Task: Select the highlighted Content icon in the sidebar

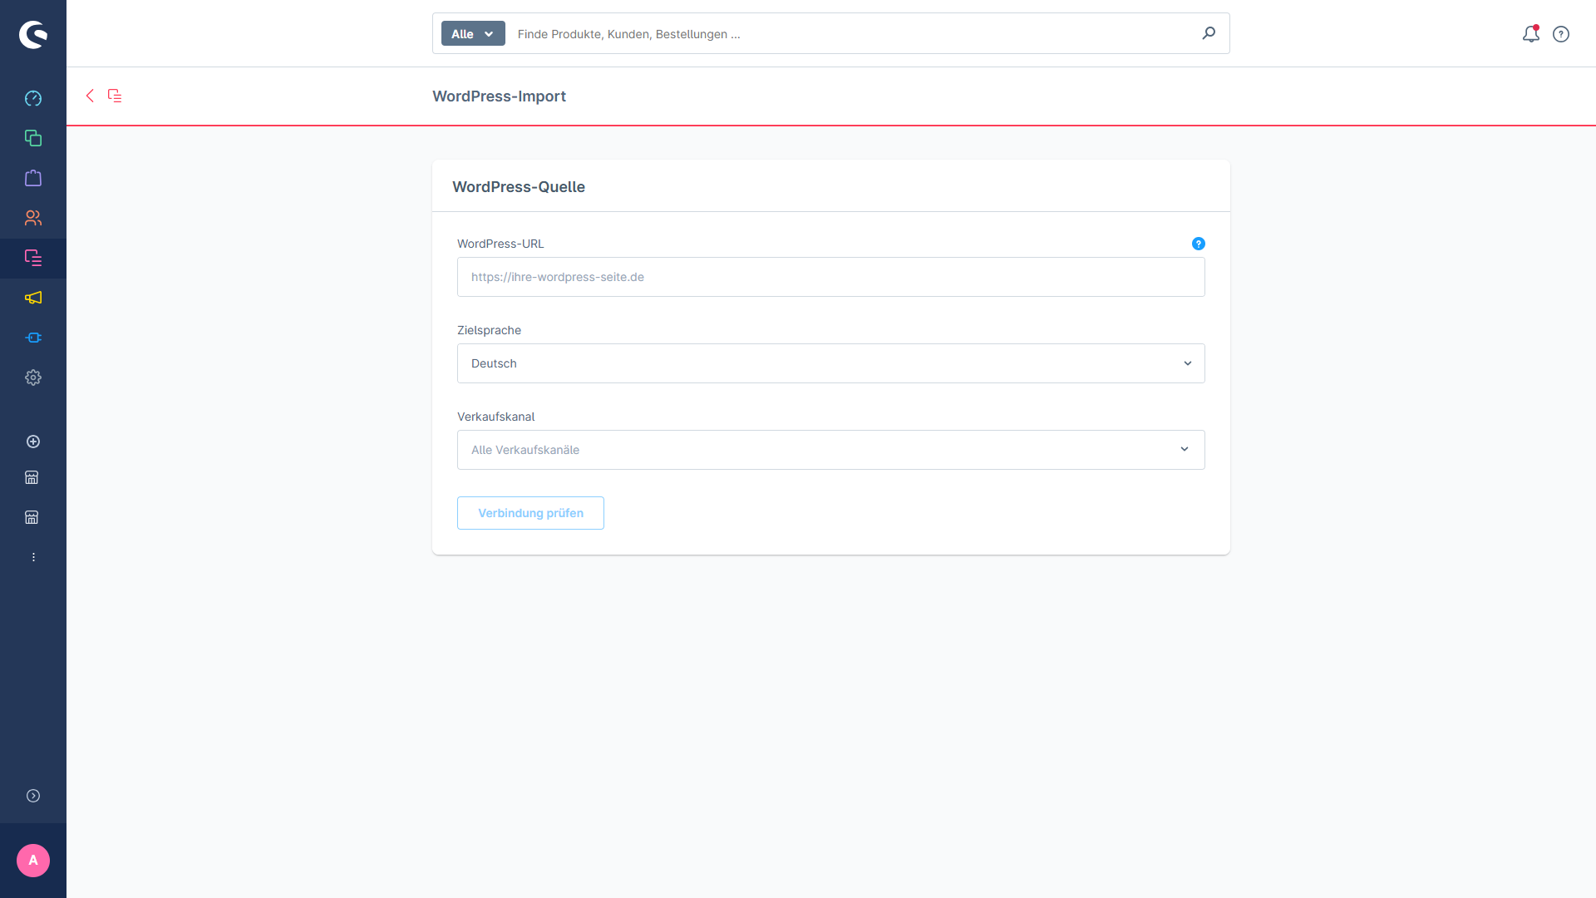Action: click(33, 258)
